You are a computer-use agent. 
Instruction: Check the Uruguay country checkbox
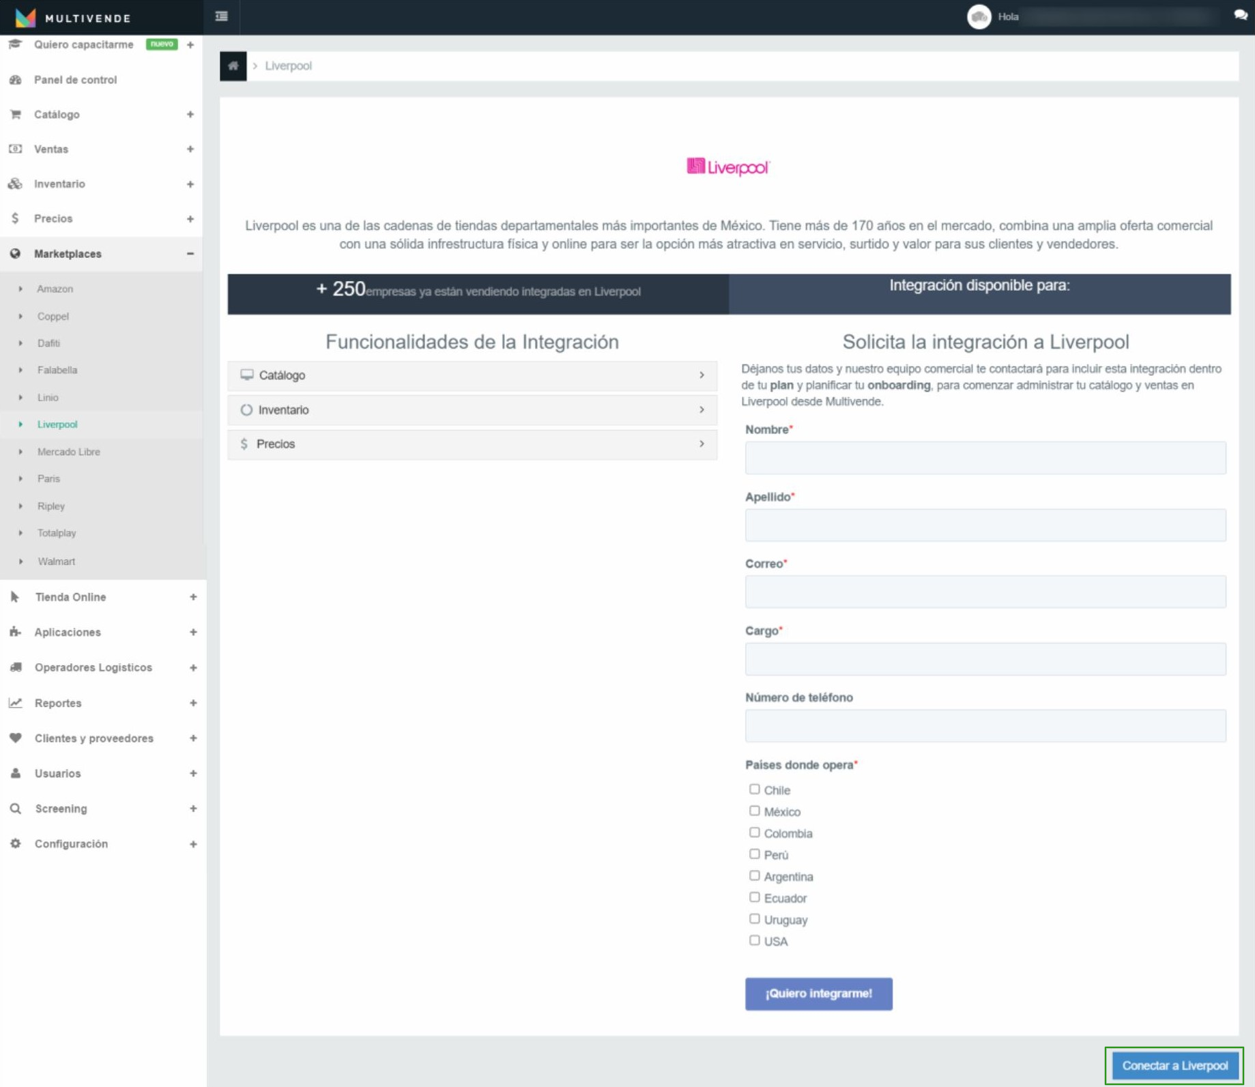[754, 919]
